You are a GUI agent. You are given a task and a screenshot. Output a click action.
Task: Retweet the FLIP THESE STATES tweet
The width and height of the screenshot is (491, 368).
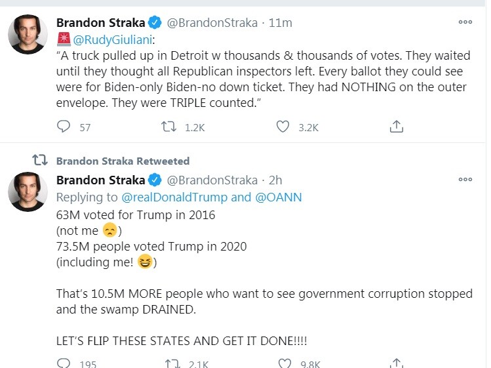pos(172,363)
